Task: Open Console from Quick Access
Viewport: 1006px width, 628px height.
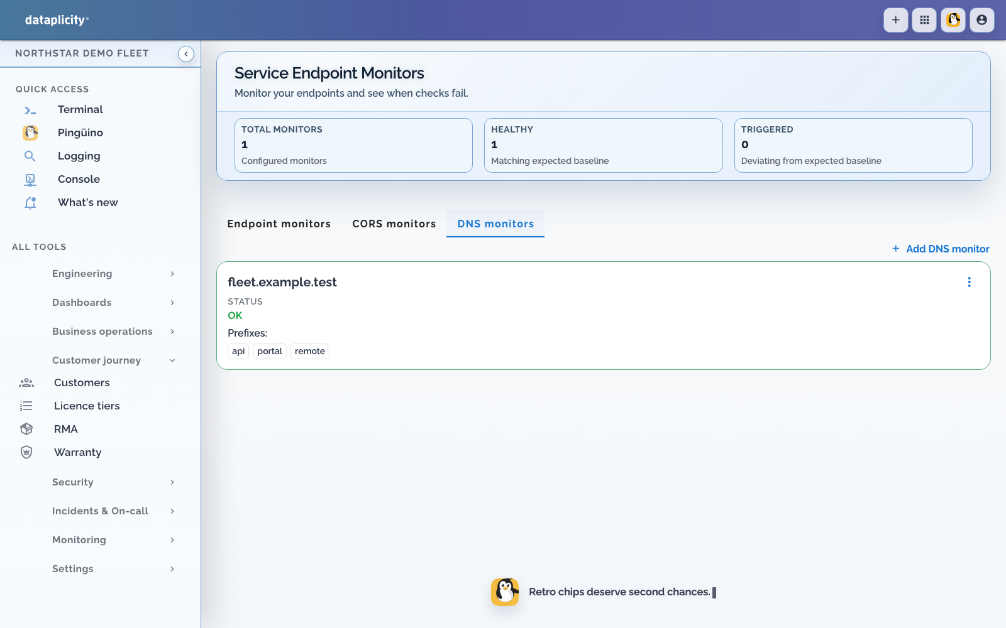Action: pyautogui.click(x=79, y=179)
